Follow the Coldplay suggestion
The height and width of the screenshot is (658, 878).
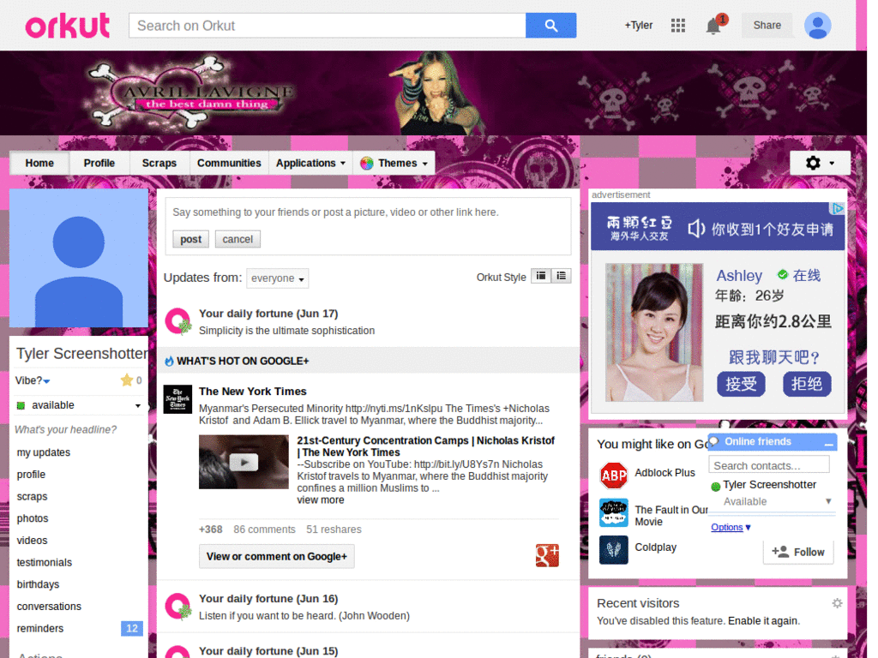coord(798,553)
